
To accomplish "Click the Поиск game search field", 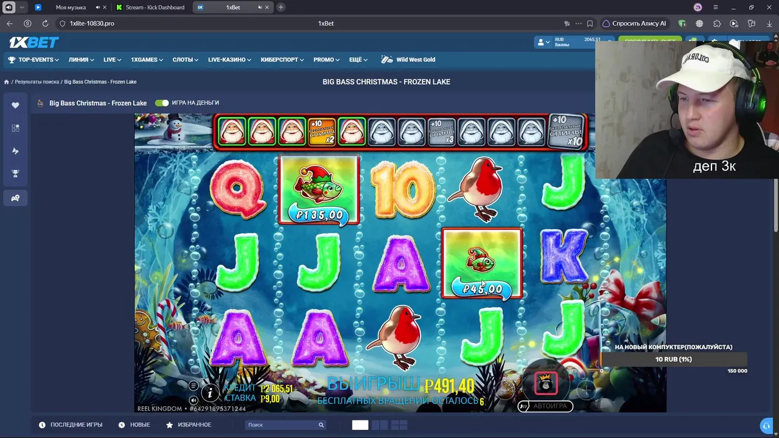I will [286, 425].
